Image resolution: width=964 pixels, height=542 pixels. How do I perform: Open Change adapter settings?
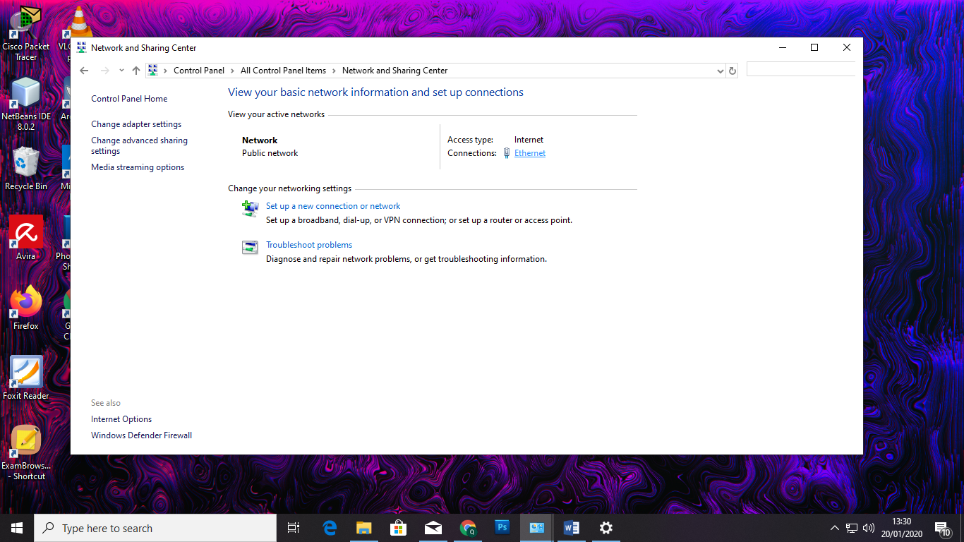point(136,124)
